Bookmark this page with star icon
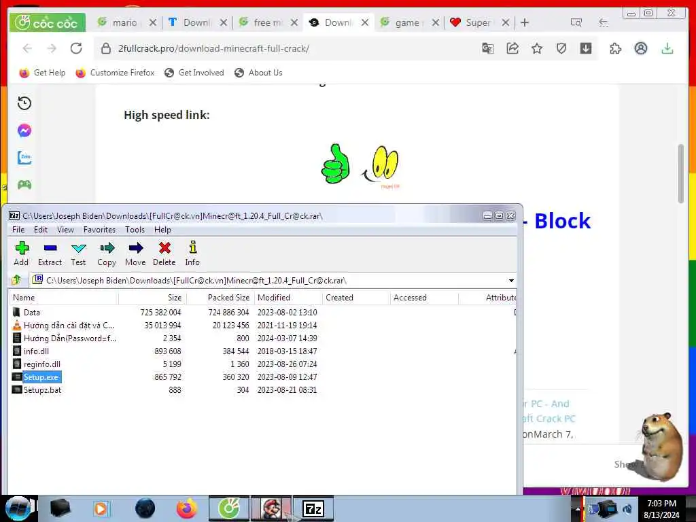This screenshot has width=696, height=522. [537, 48]
